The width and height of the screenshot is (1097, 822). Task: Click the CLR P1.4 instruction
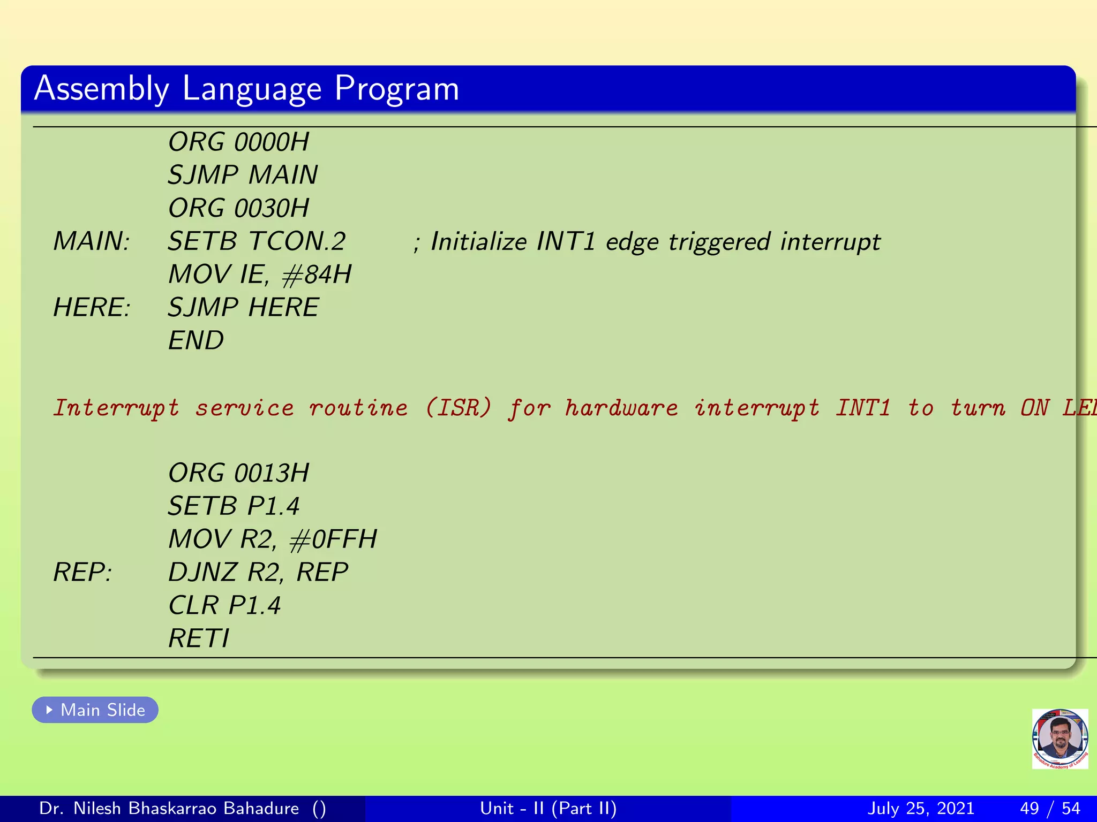coord(224,605)
